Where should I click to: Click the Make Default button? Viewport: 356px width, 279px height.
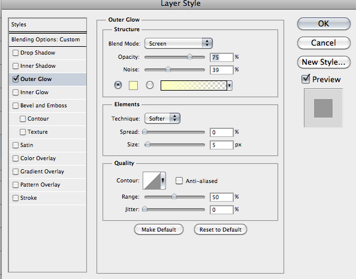159,229
